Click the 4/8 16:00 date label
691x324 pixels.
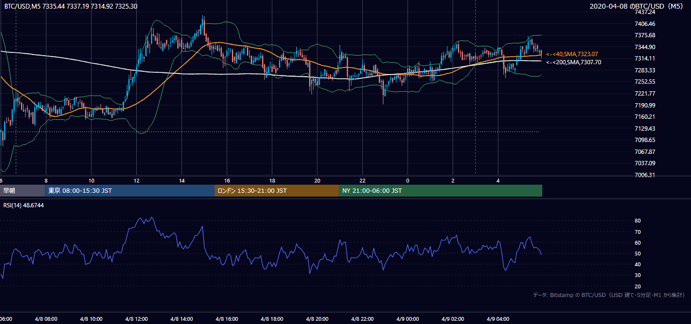(227, 319)
